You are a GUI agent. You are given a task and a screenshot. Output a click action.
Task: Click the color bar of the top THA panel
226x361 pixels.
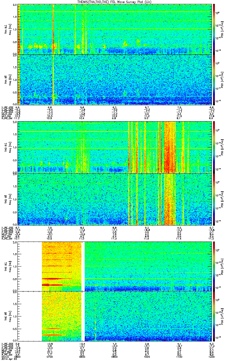click(x=214, y=29)
